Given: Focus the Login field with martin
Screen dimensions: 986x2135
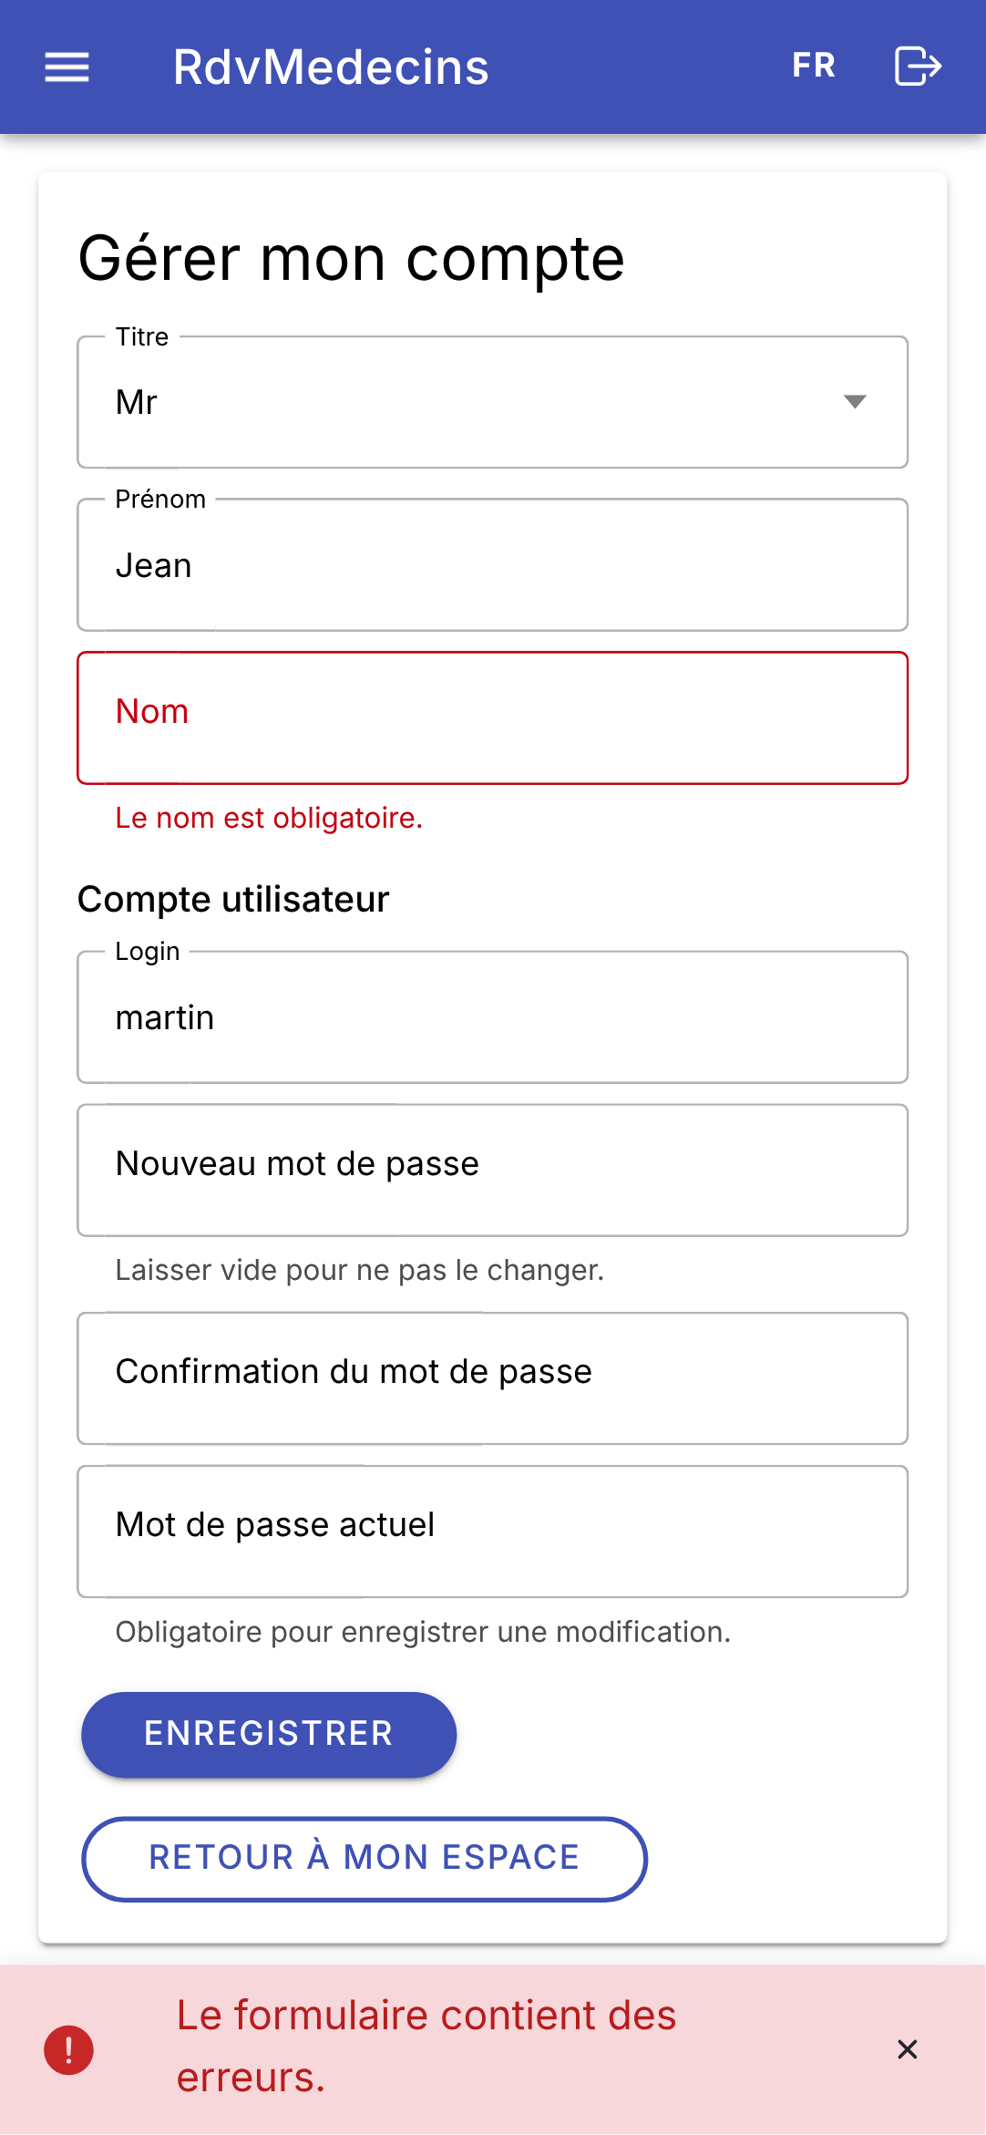Looking at the screenshot, I should (x=493, y=1017).
